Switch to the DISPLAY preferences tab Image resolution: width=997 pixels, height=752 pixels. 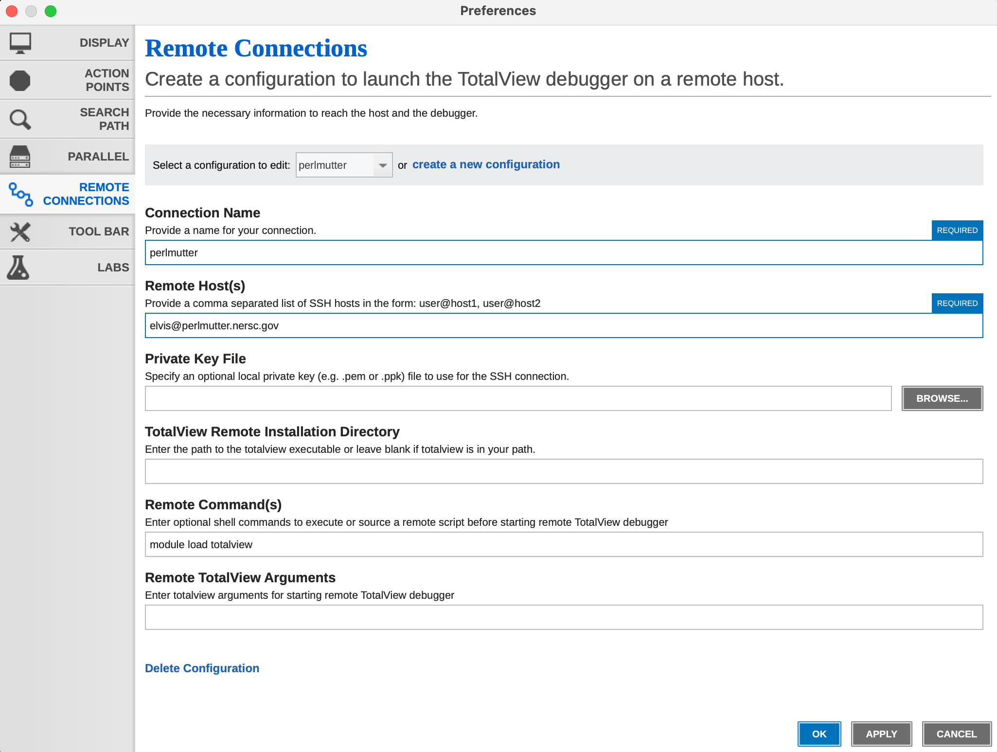coord(104,43)
